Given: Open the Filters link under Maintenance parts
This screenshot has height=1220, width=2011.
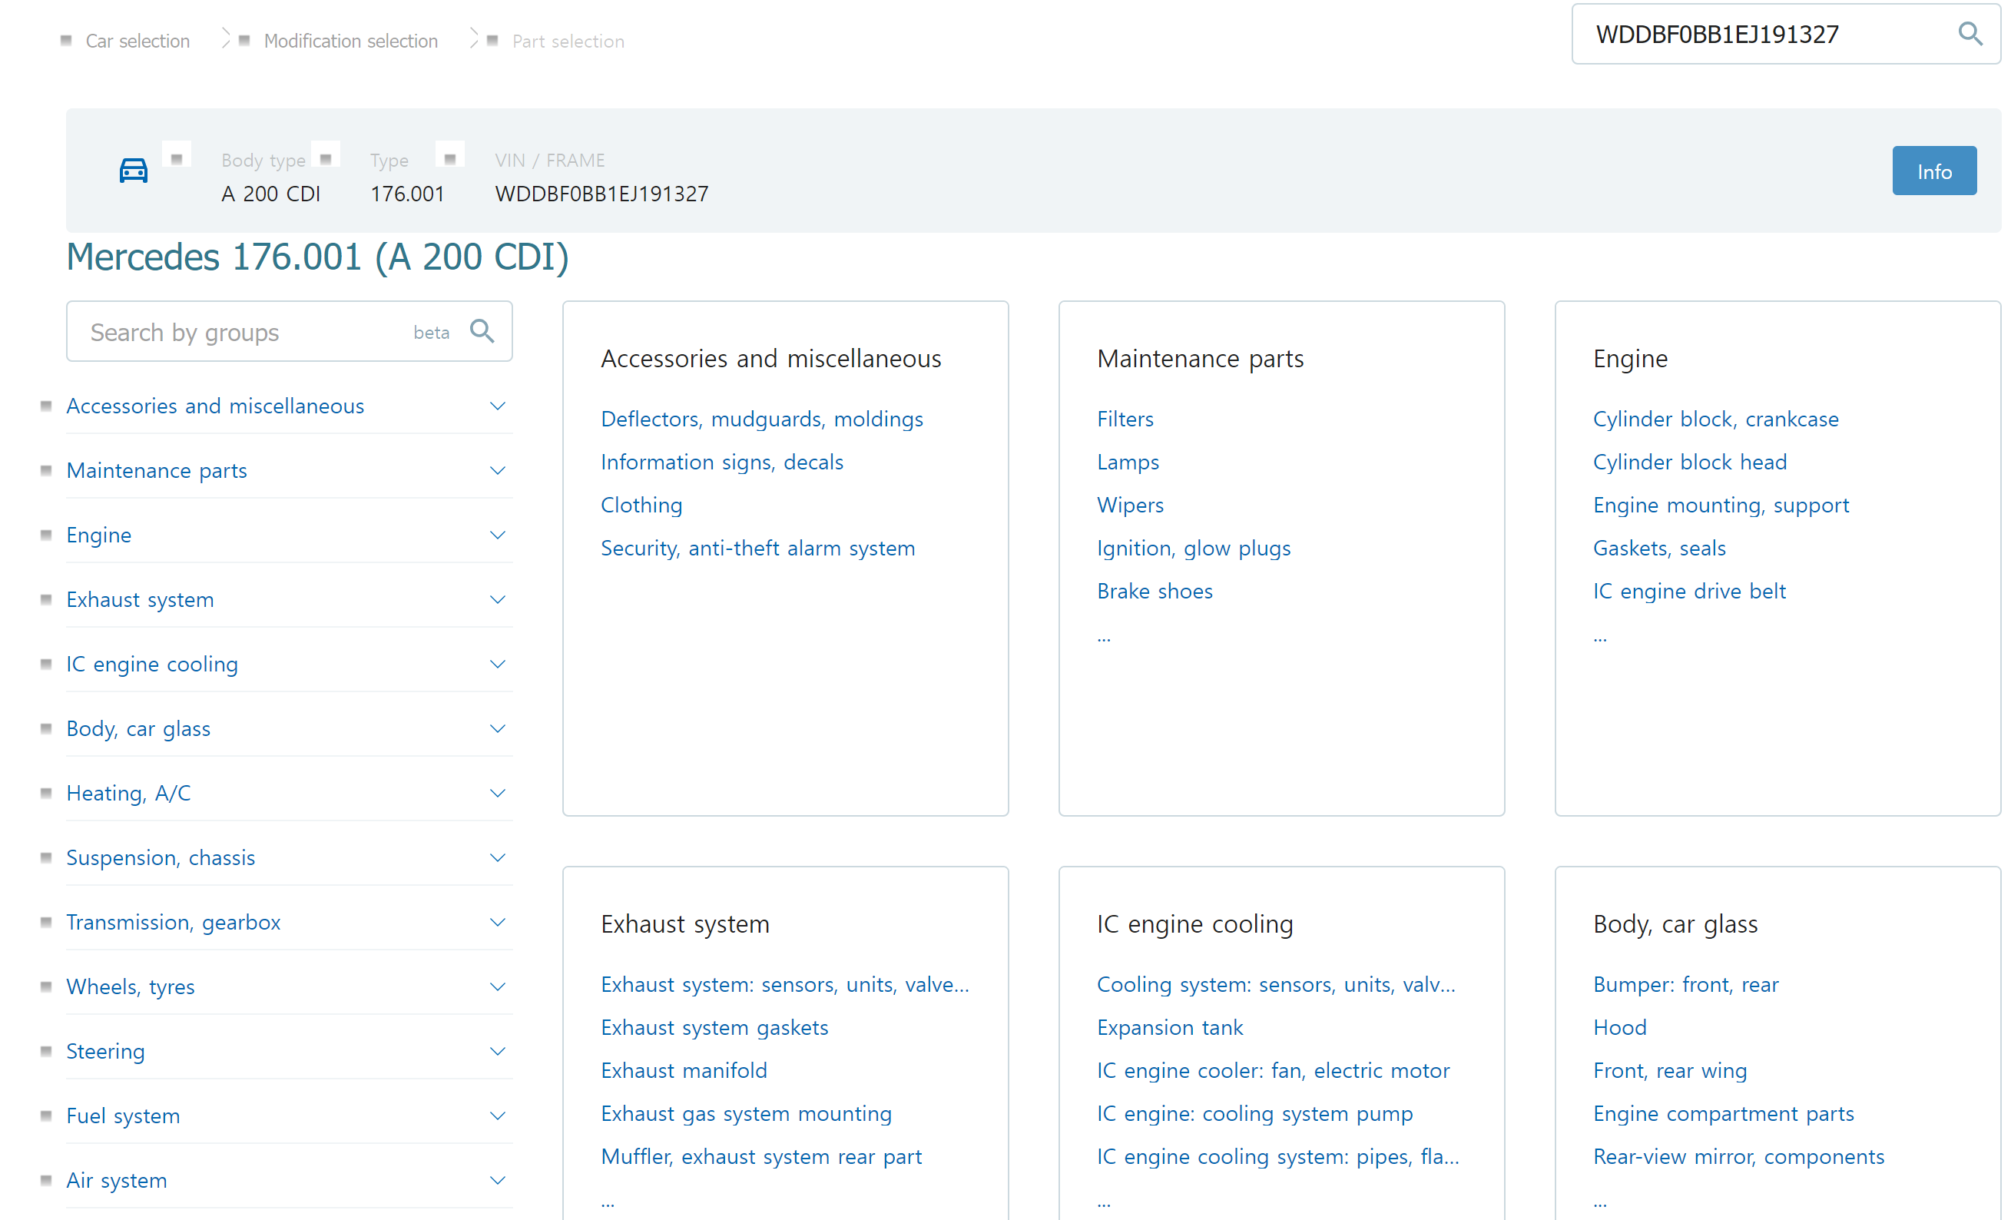Looking at the screenshot, I should click(1125, 419).
